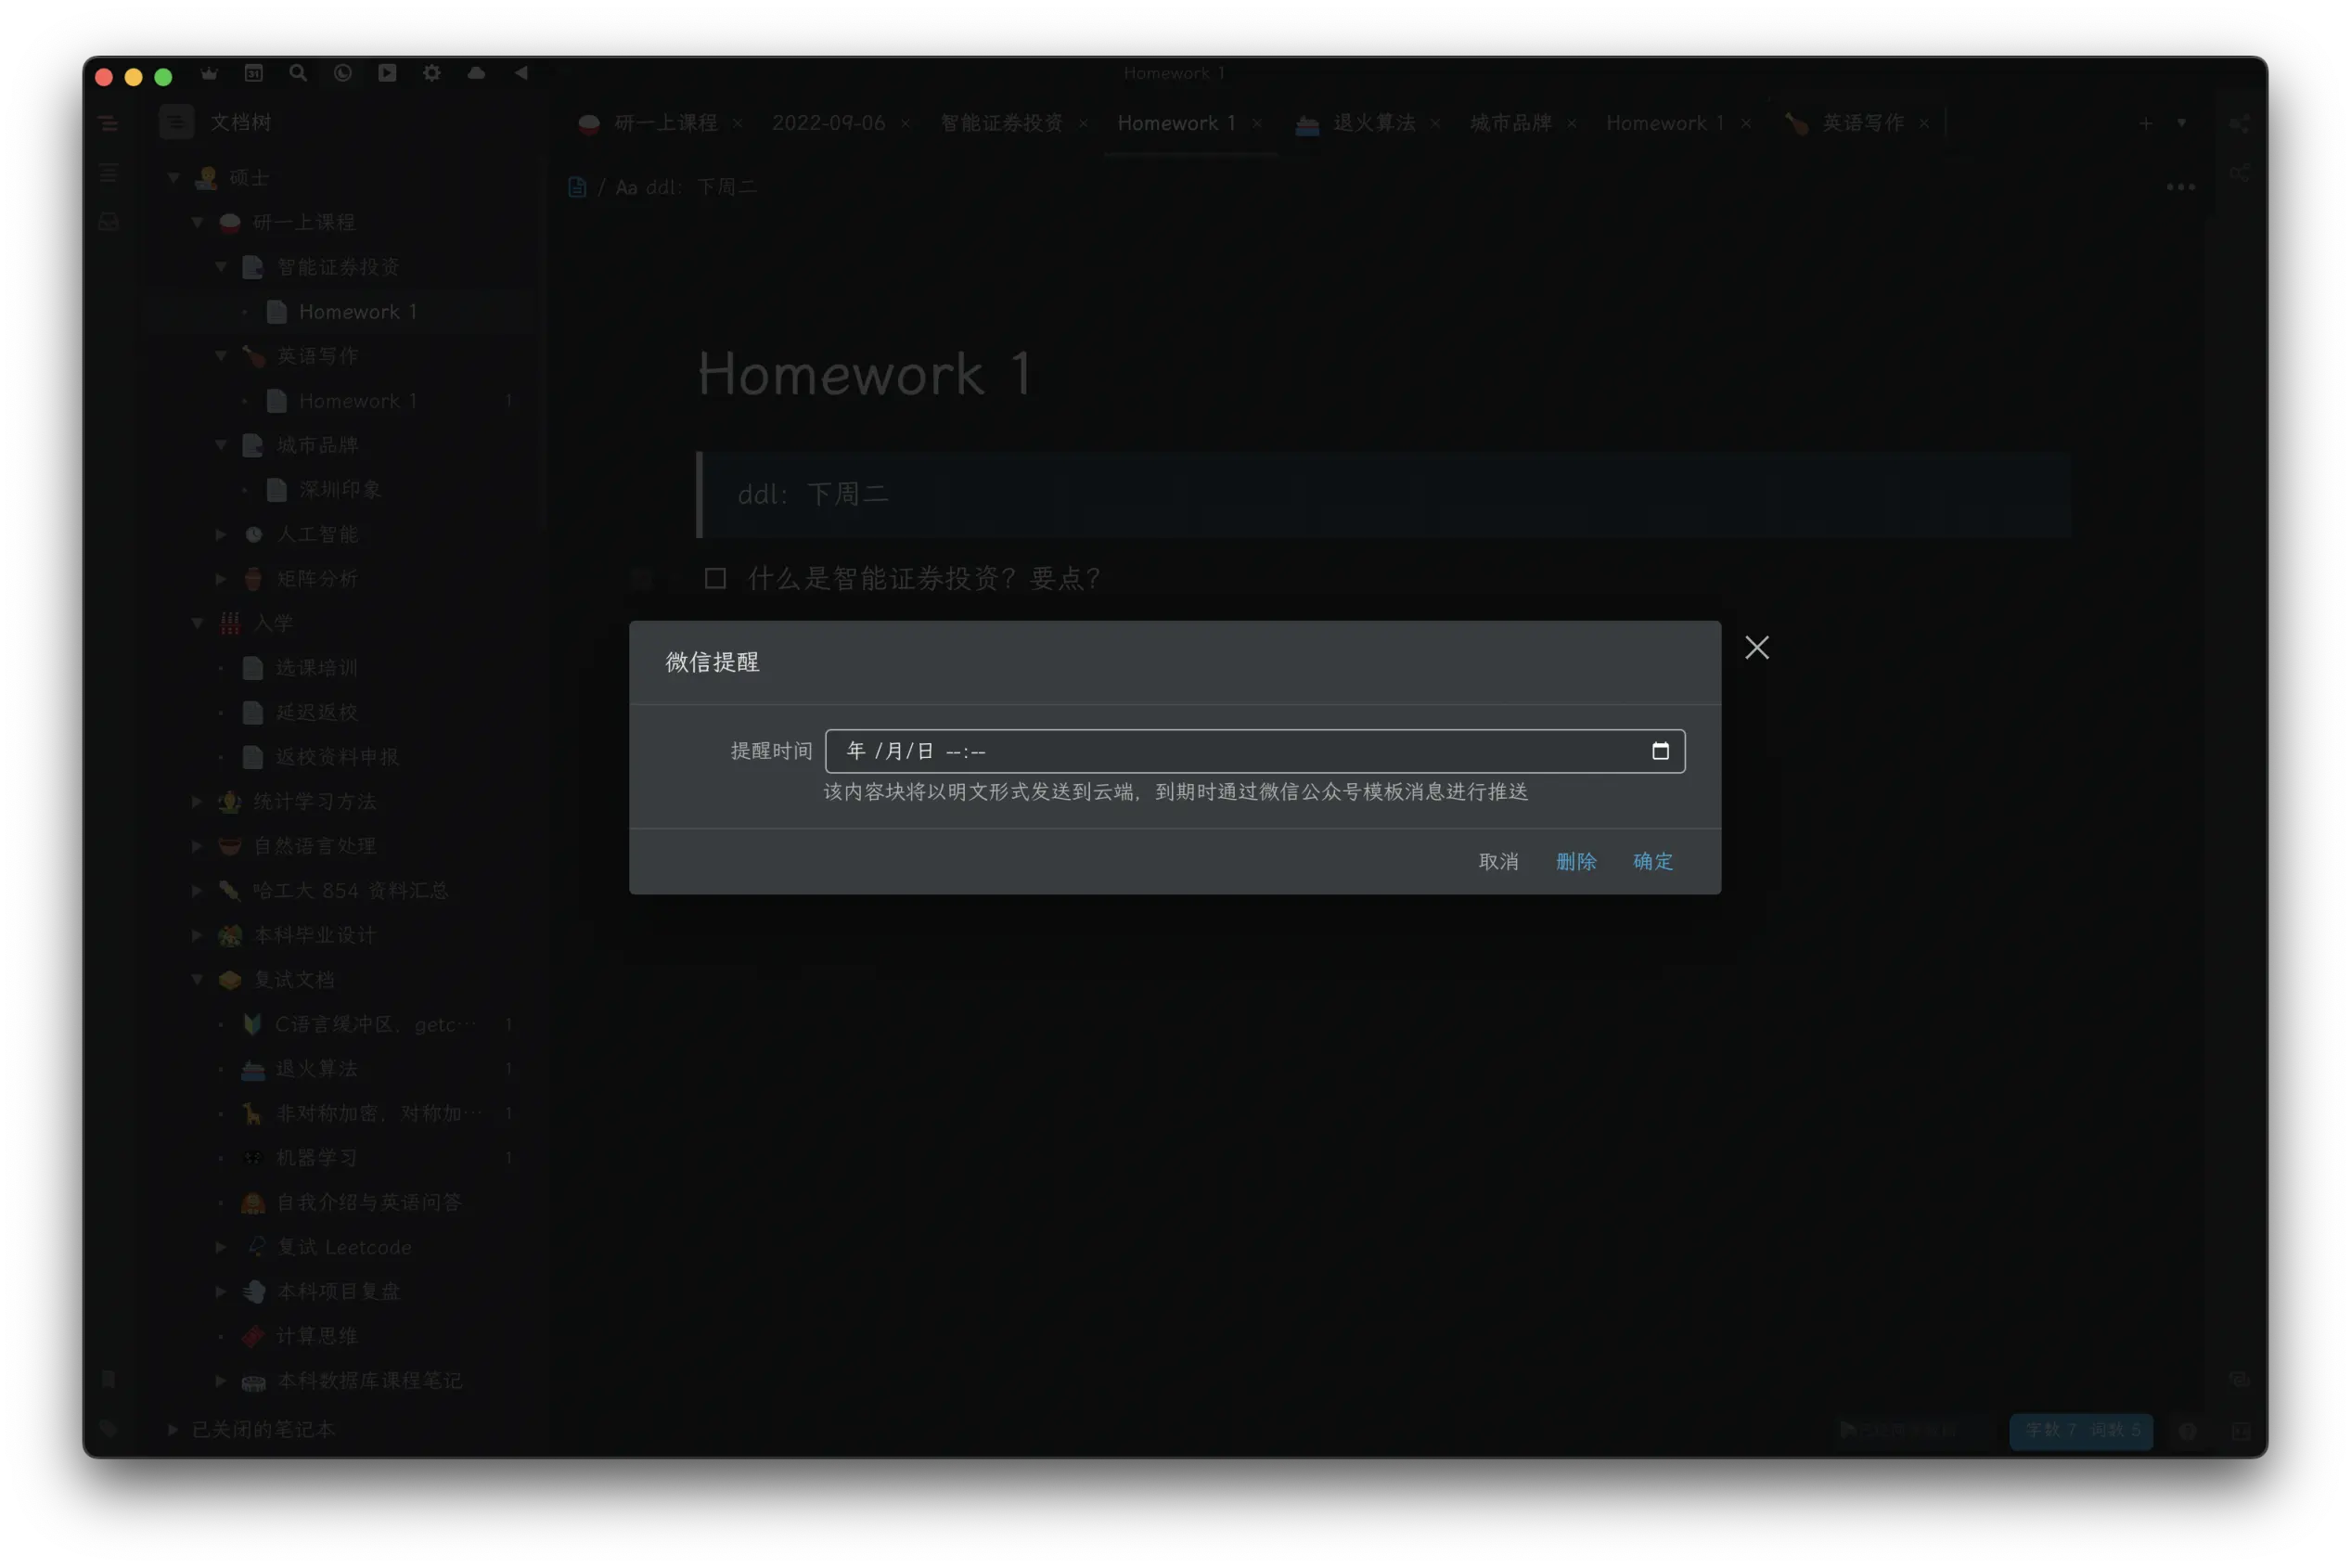
Task: Click the cloud sync icon
Action: coord(476,73)
